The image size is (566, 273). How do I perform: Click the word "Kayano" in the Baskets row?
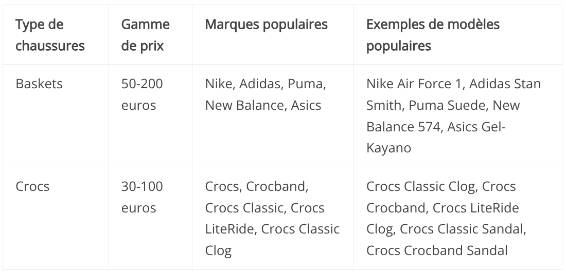pyautogui.click(x=388, y=148)
